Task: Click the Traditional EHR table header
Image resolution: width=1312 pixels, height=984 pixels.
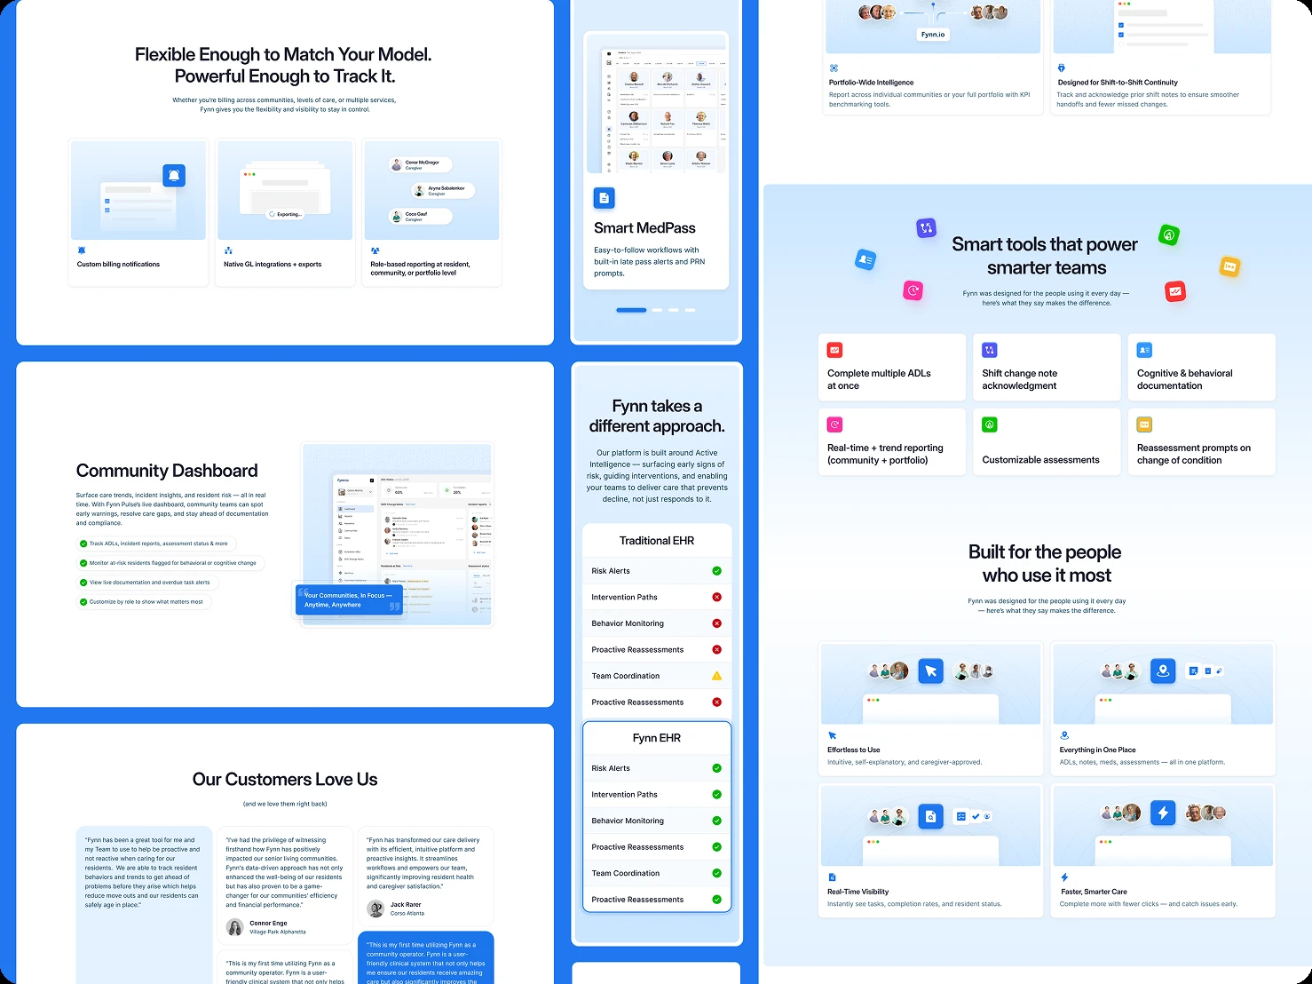Action: [657, 541]
